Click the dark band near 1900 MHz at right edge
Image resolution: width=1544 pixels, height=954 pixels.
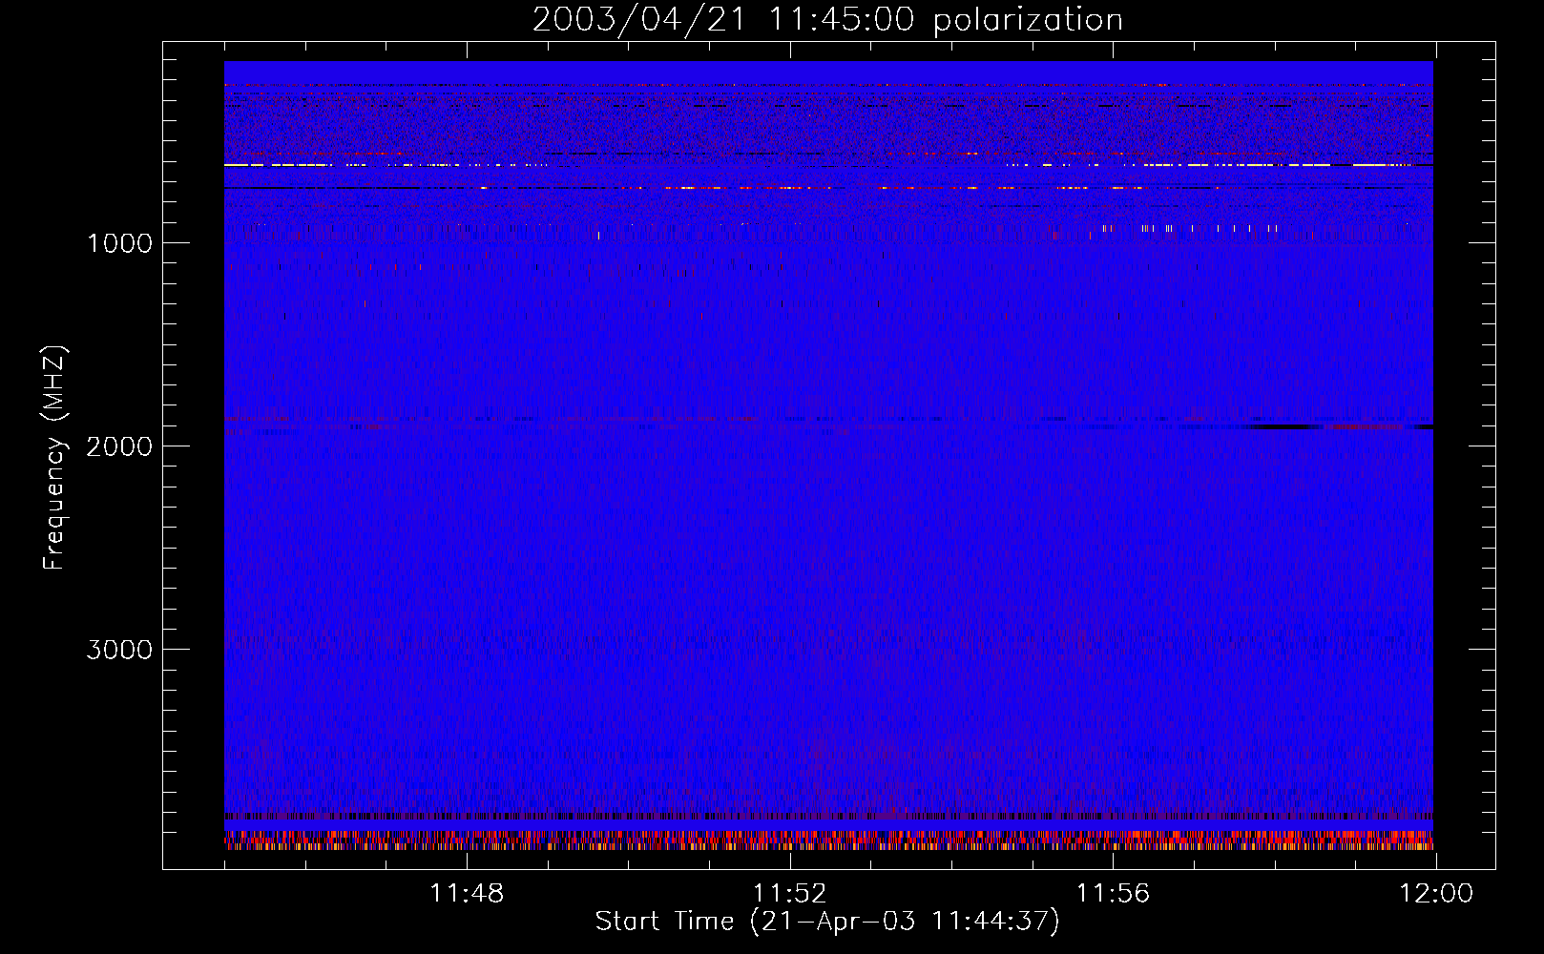point(1341,426)
